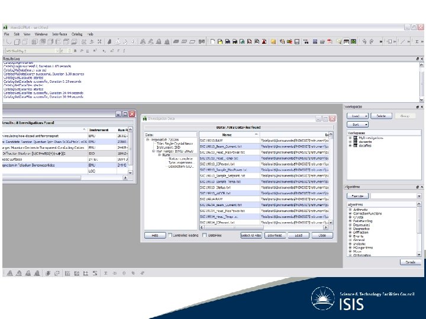Screen dimensions: 426x319
Task: Click the Select All Files button
Action: click(251, 235)
